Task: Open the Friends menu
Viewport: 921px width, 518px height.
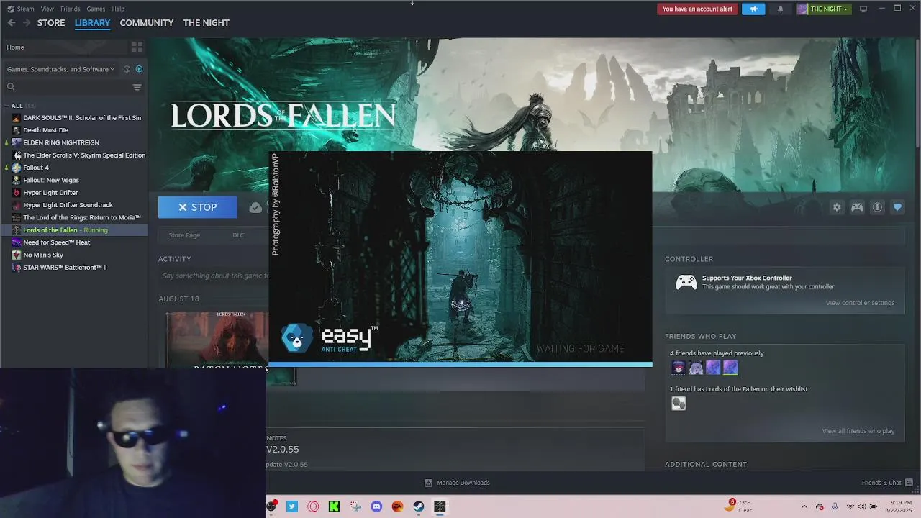Action: (71, 9)
